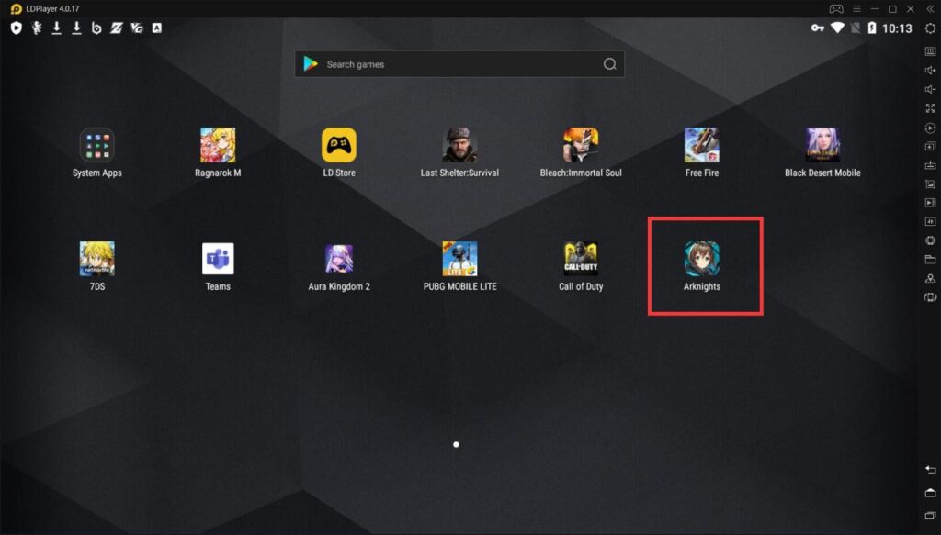This screenshot has width=941, height=535.
Task: Click the 10:13 clock
Action: (897, 28)
